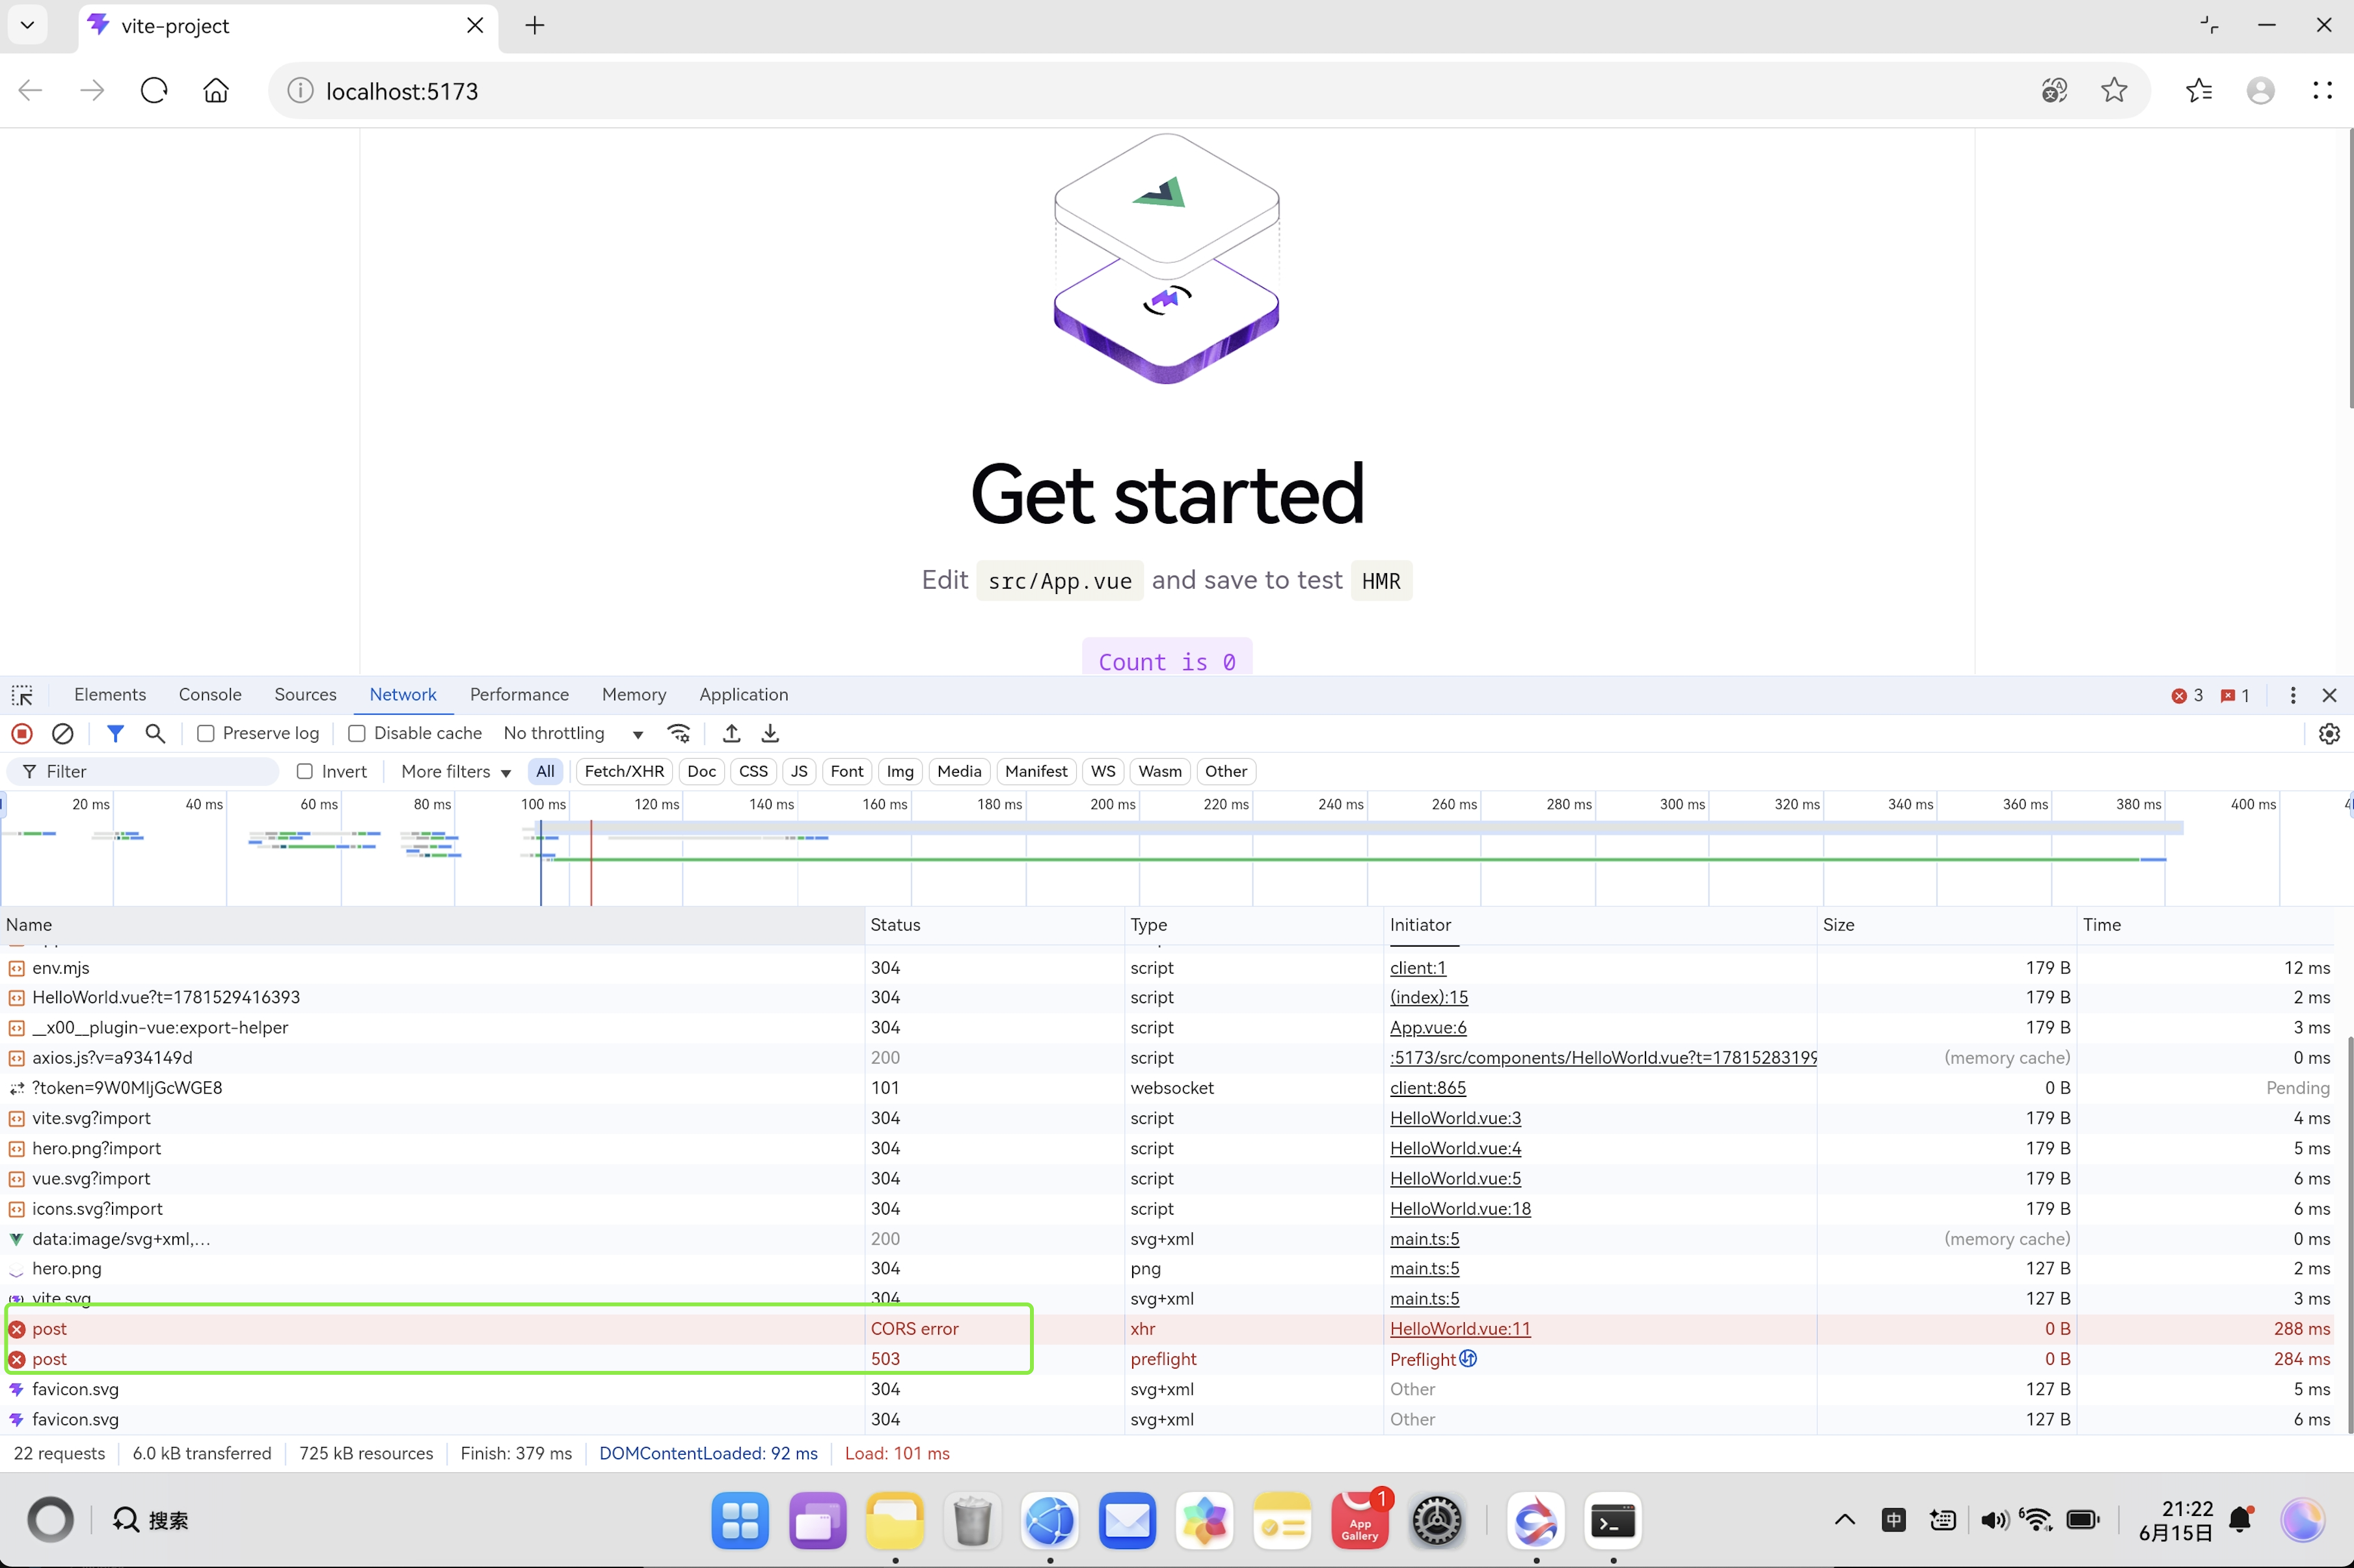The width and height of the screenshot is (2354, 1568).
Task: Open App.vue:6 initiator link
Action: 1428,1028
